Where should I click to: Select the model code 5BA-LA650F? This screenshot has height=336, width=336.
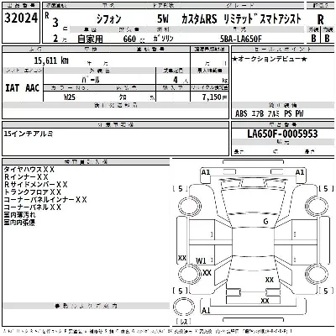point(241,39)
